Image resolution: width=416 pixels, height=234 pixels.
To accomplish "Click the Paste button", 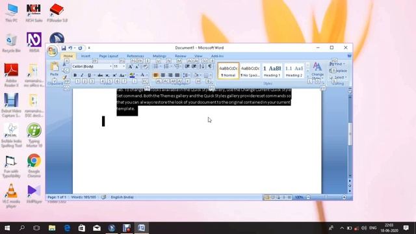I will [55, 70].
